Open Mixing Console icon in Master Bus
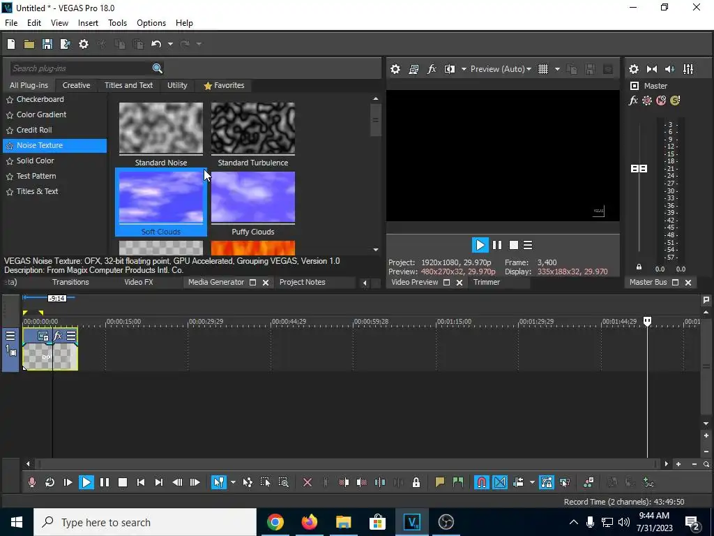 coord(688,69)
